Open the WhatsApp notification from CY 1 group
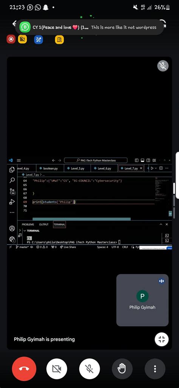Image resolution: width=179 pixels, height=388 pixels. (x=89, y=27)
